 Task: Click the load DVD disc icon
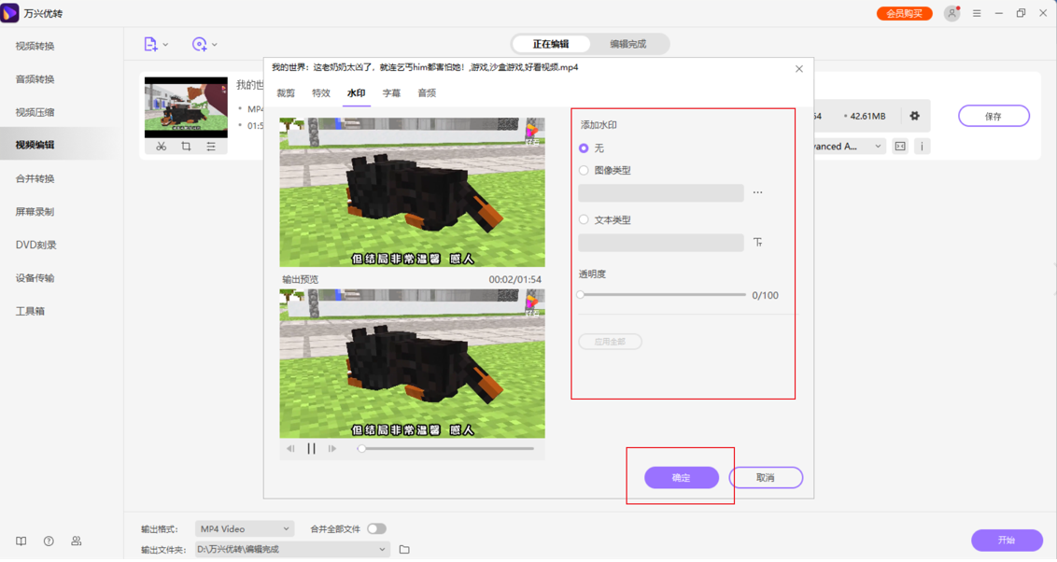click(x=200, y=45)
